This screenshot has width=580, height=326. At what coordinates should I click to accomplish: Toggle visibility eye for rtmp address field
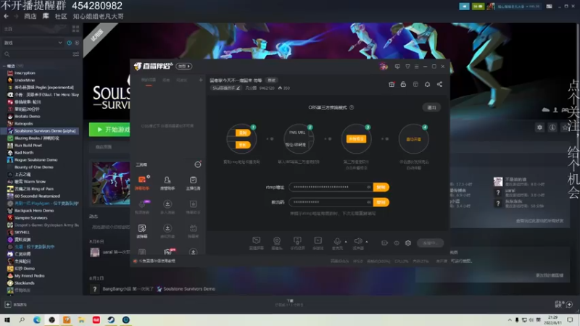tap(368, 187)
